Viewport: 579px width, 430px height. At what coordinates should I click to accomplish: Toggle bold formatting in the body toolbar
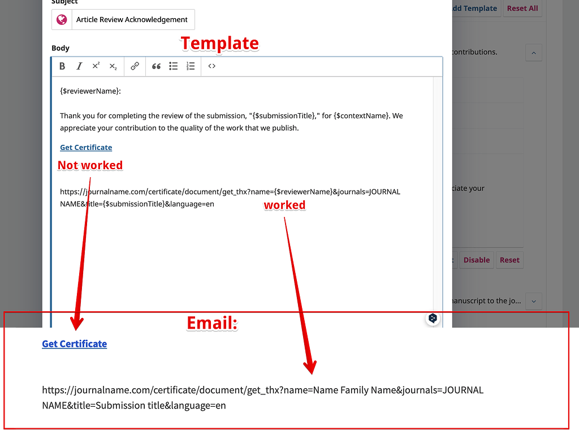(x=62, y=66)
